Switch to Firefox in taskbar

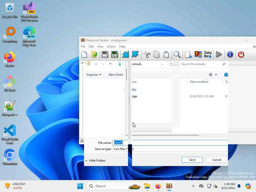point(158,186)
